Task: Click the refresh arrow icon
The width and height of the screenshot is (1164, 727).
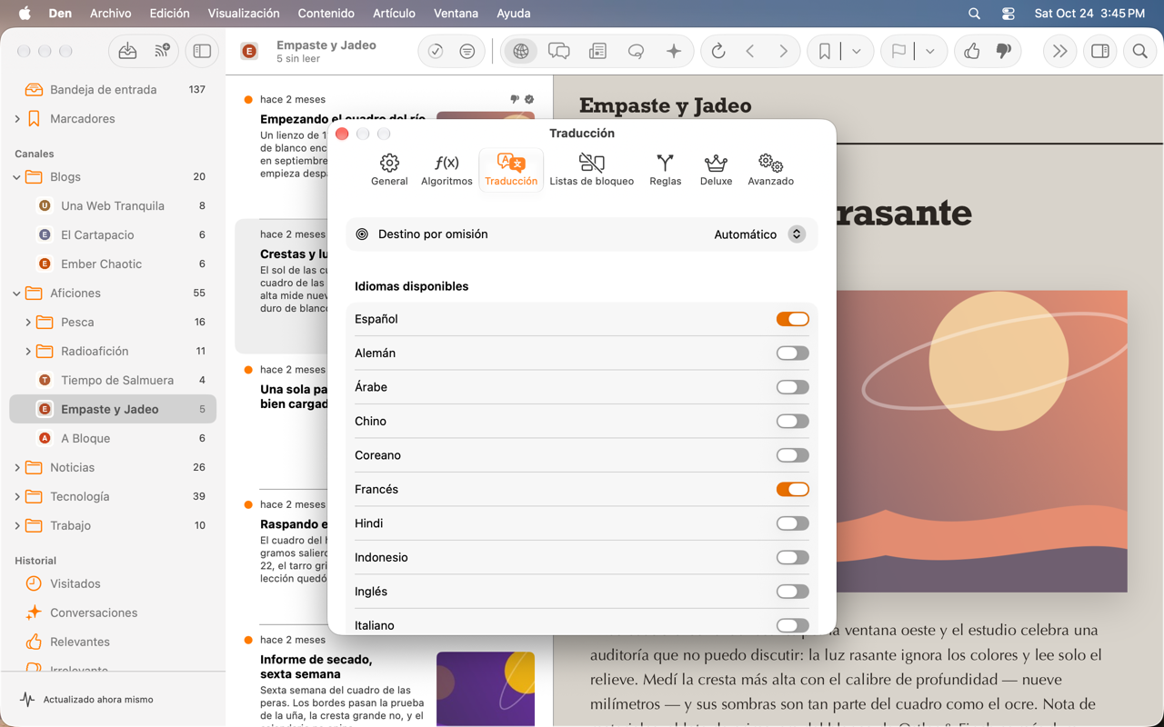Action: tap(718, 52)
